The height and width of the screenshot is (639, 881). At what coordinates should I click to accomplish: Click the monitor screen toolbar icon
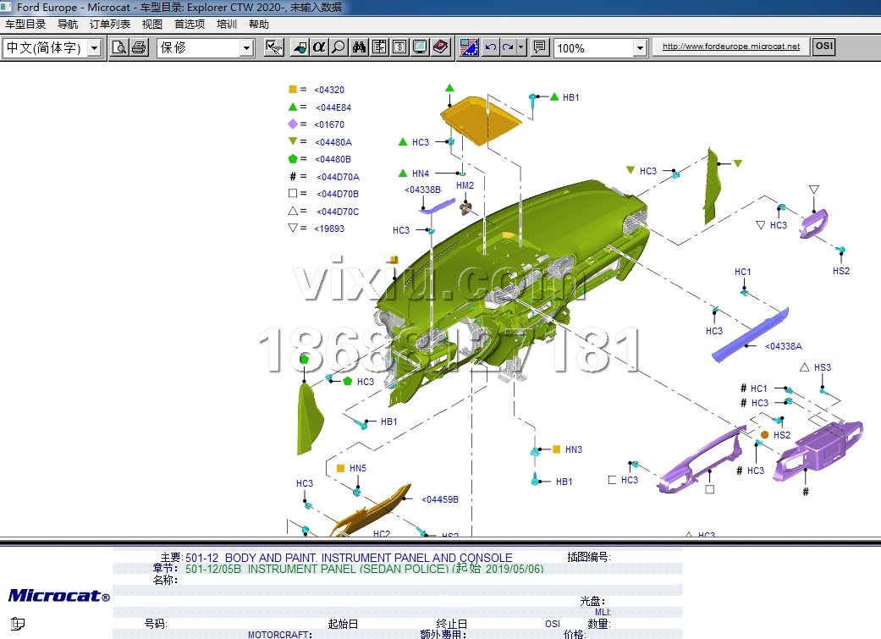tap(420, 48)
